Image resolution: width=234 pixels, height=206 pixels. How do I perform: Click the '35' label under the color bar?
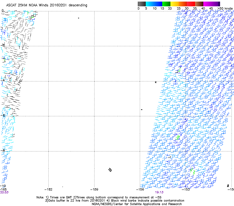[x=195, y=9]
